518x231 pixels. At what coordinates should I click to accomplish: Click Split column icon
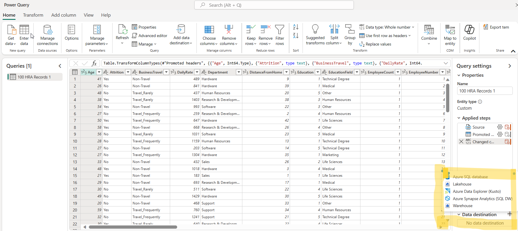pos(334,29)
